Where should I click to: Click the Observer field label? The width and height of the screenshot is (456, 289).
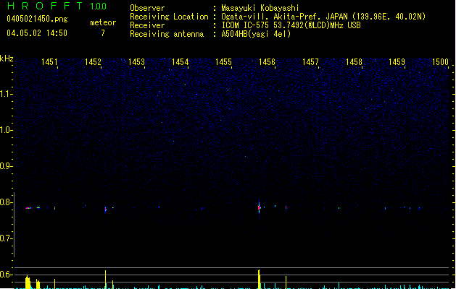(x=147, y=8)
